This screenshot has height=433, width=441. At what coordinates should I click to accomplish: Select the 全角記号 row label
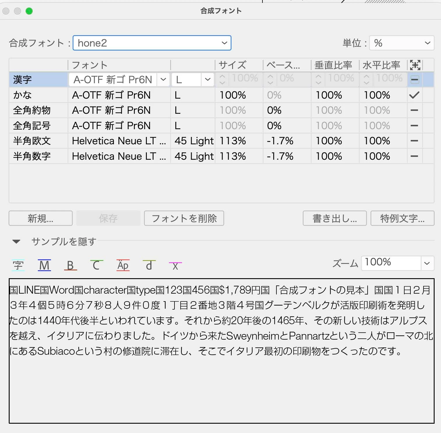click(32, 126)
